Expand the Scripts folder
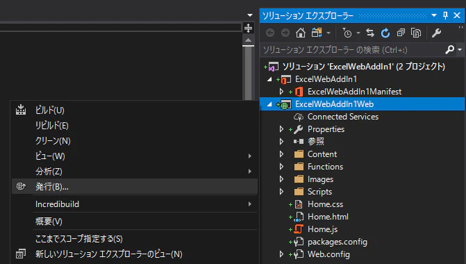 pyautogui.click(x=281, y=192)
